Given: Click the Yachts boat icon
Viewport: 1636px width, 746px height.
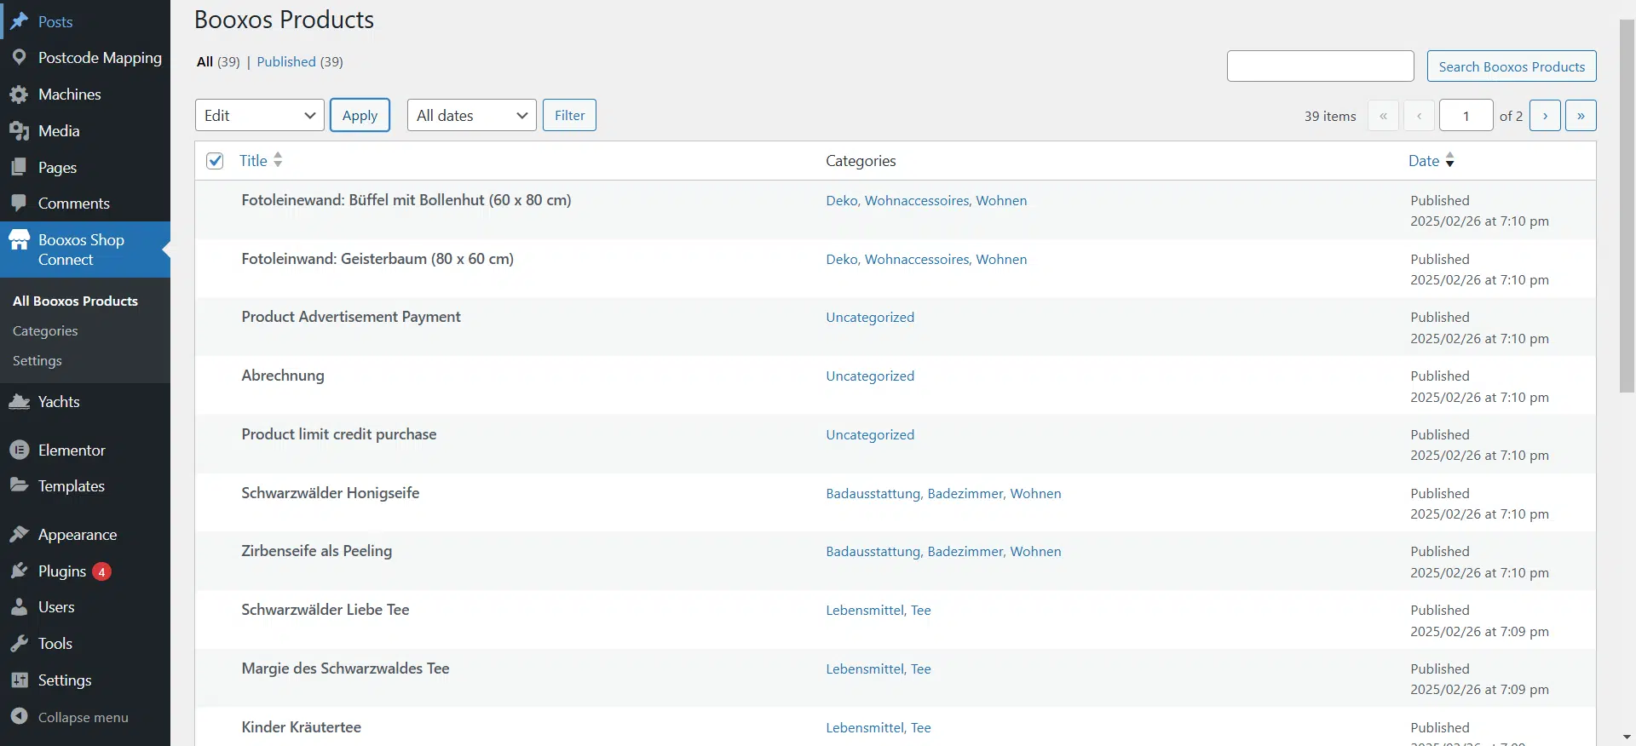Looking at the screenshot, I should pyautogui.click(x=19, y=402).
